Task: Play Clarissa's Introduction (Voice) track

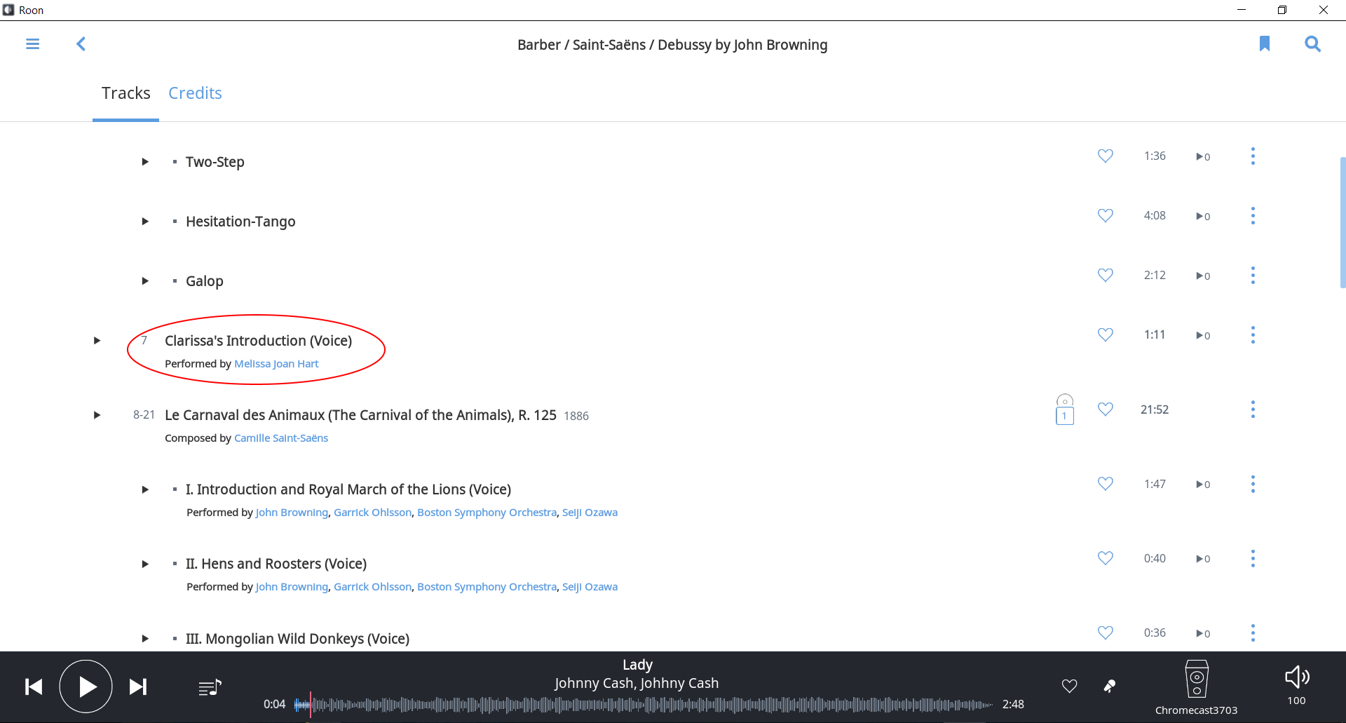Action: (x=97, y=341)
